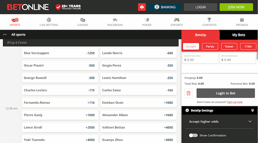Open the Contests trophy icon
Viewport: 258px width, 143px height.
tap(209, 20)
